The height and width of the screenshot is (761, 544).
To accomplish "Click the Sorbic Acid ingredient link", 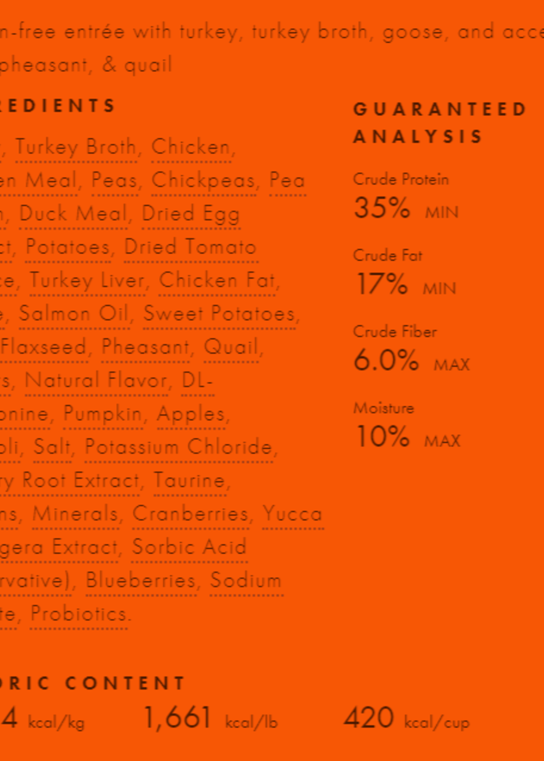I will pos(189,547).
